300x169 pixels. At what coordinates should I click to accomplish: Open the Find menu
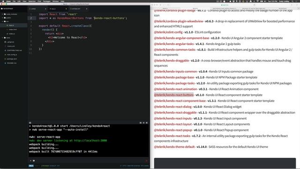(x=39, y=1)
